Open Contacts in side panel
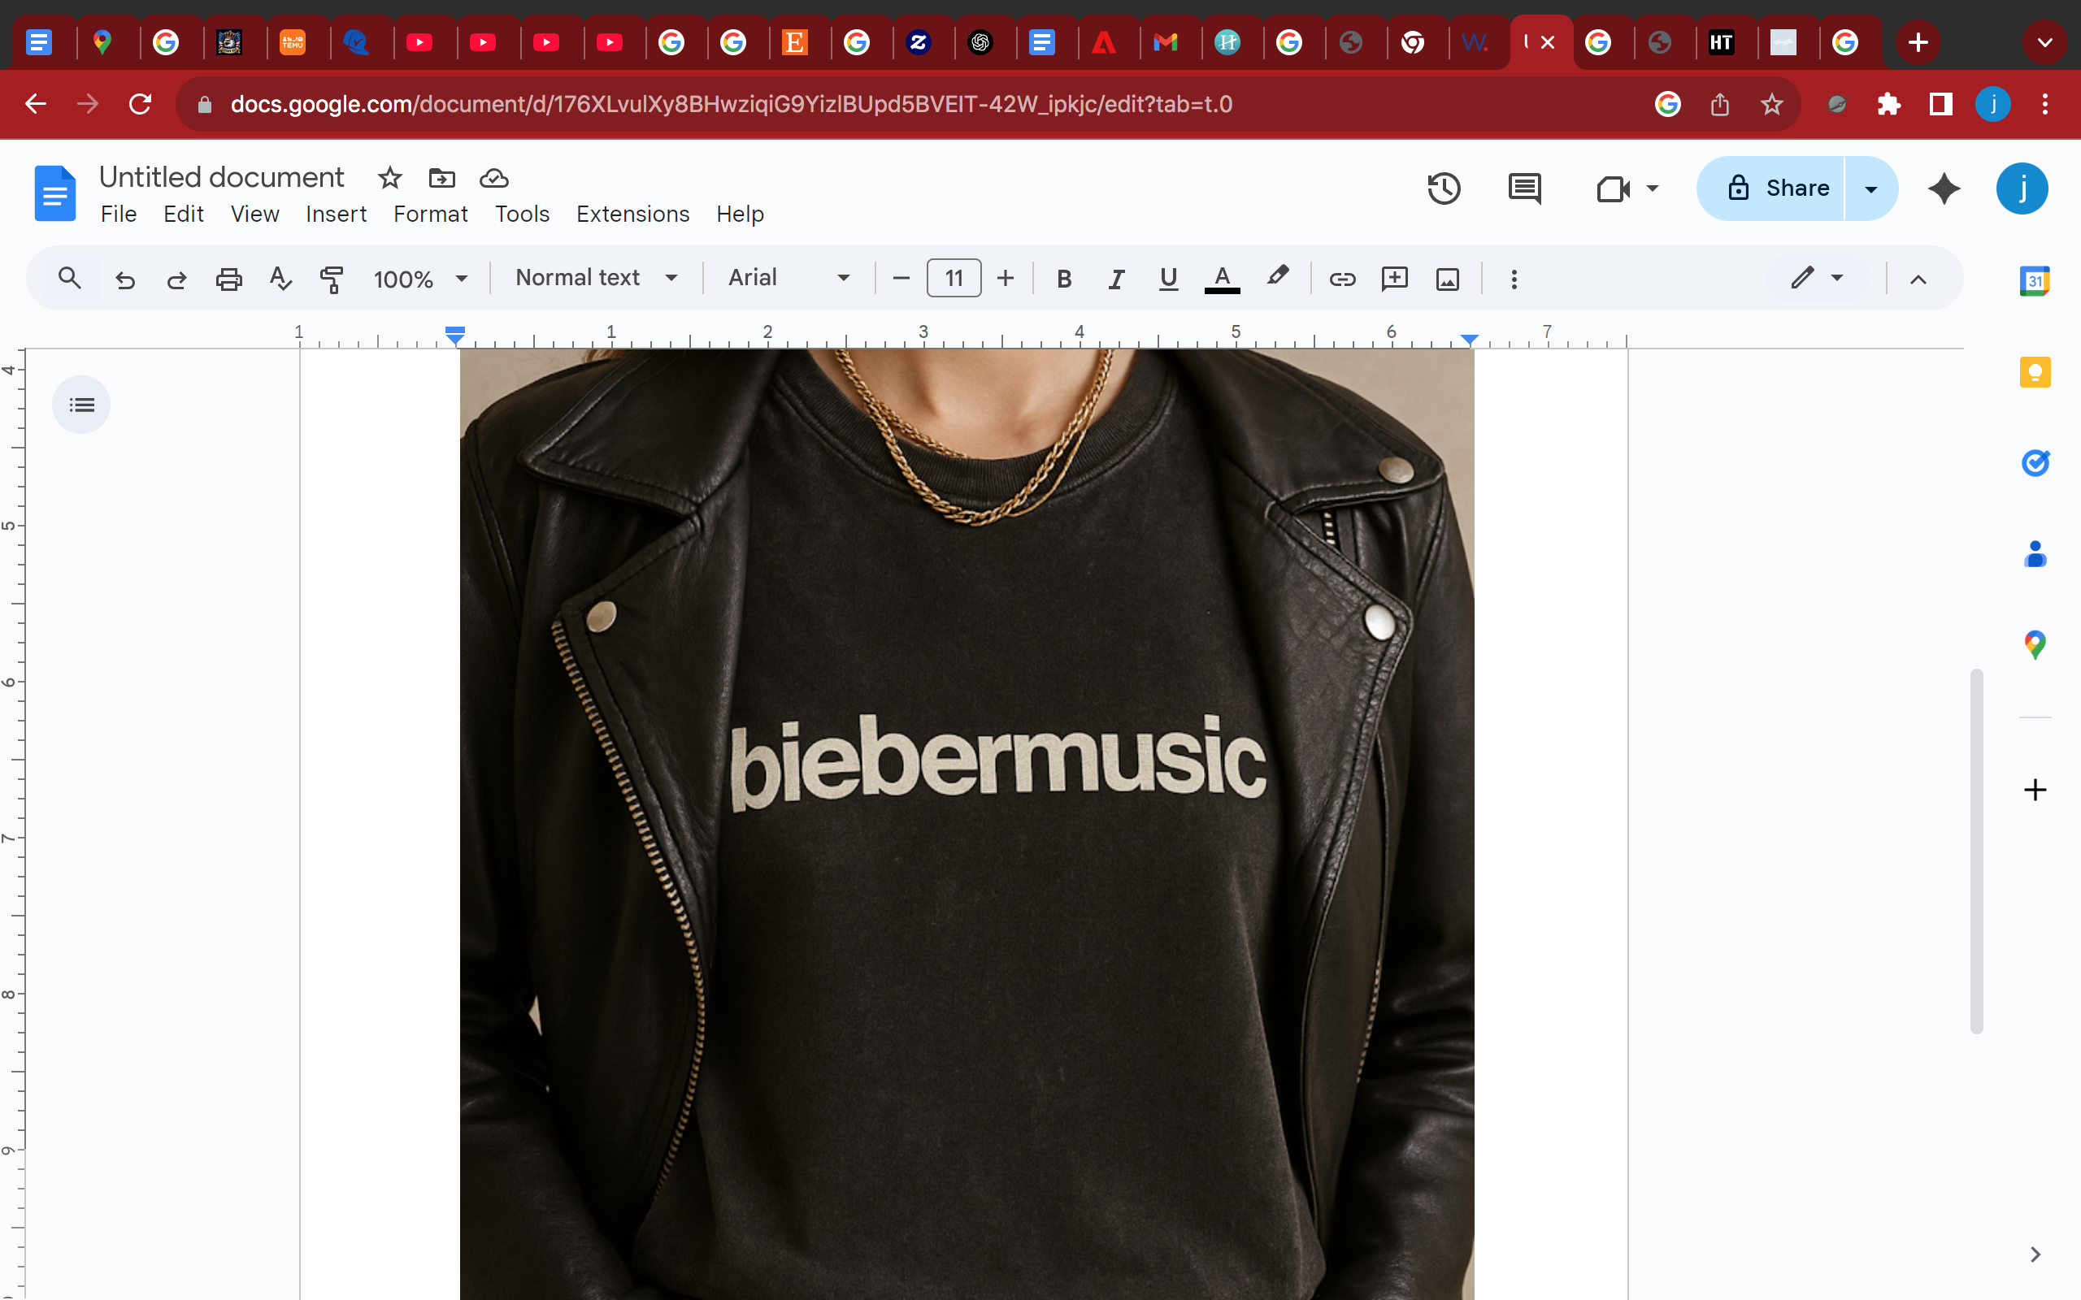 pyautogui.click(x=2035, y=553)
